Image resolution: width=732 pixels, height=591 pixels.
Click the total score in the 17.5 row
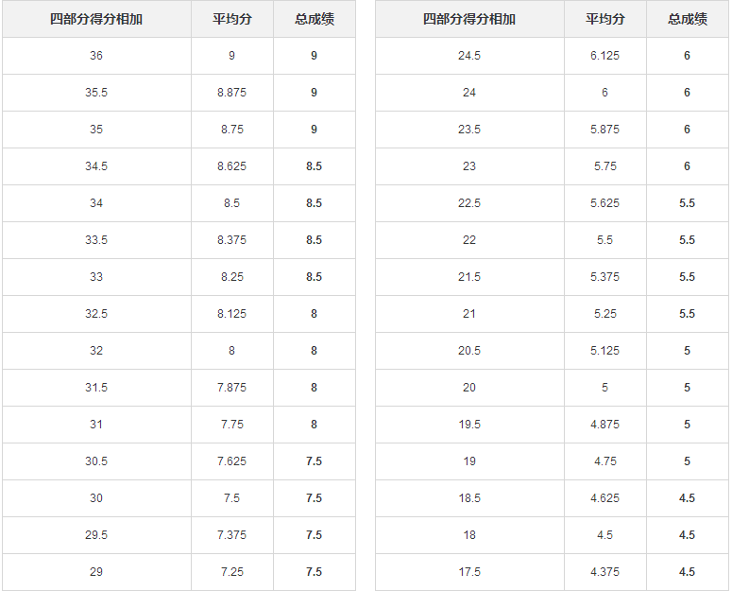(687, 572)
